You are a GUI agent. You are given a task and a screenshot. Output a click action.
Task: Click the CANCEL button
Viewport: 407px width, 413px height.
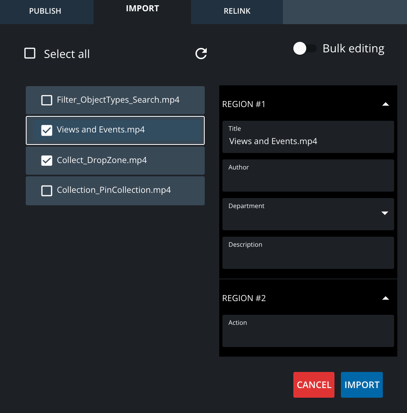click(x=314, y=384)
